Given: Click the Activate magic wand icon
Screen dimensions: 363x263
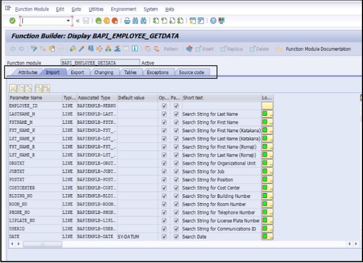Looking at the screenshot, I should 82,49.
